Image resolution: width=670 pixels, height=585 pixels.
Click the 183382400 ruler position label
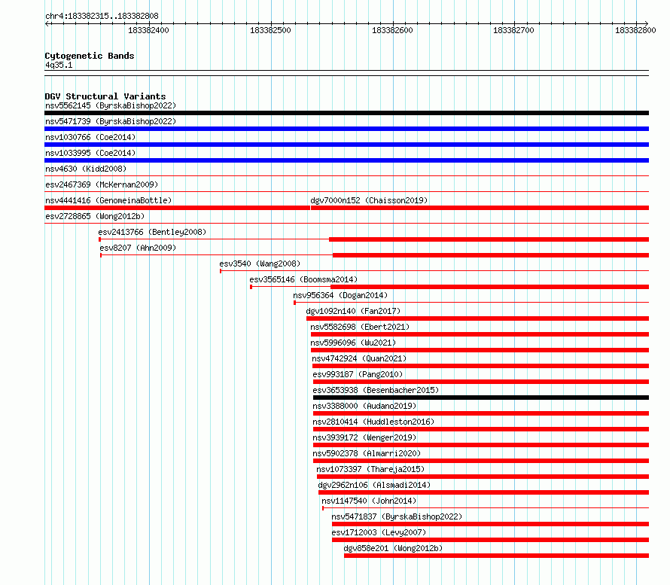click(148, 30)
